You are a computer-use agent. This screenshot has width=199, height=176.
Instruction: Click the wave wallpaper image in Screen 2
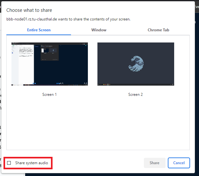[136, 63]
